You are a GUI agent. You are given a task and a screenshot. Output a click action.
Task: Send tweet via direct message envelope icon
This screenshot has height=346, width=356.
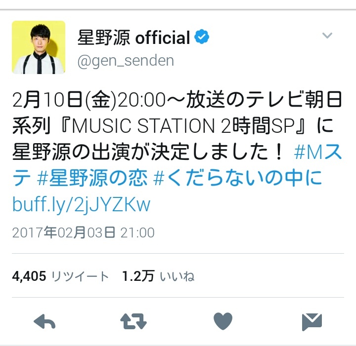pos(312,322)
